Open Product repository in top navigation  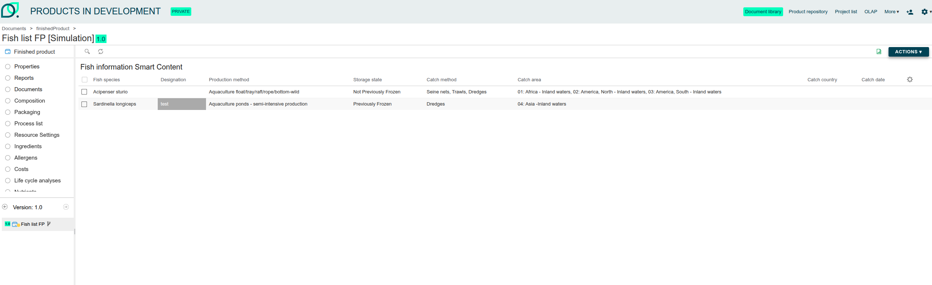808,12
